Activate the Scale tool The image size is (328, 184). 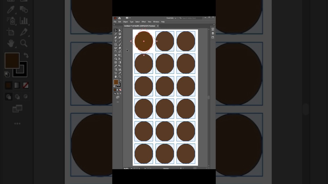click(120, 52)
